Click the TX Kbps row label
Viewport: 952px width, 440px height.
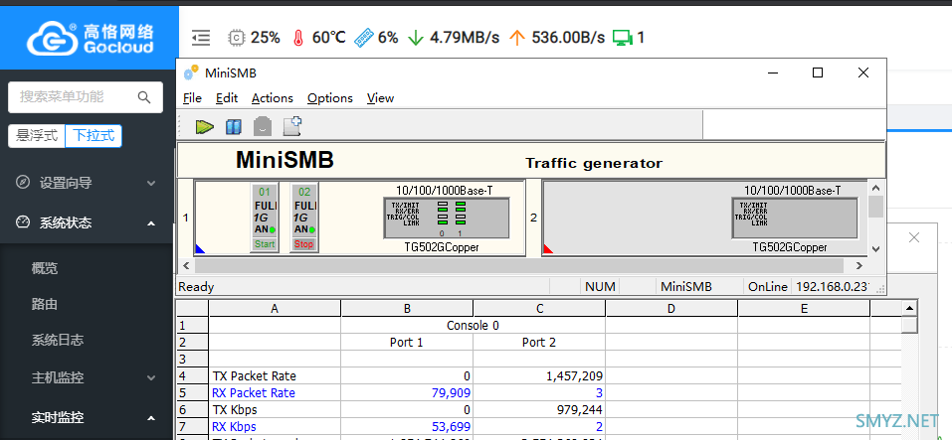(235, 409)
